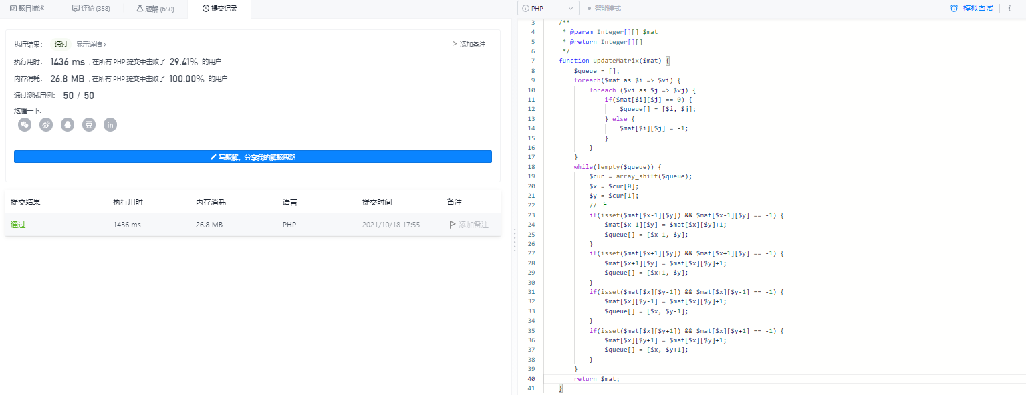Toggle 智能模式 smart mode
1026x395 pixels.
pyautogui.click(x=604, y=9)
